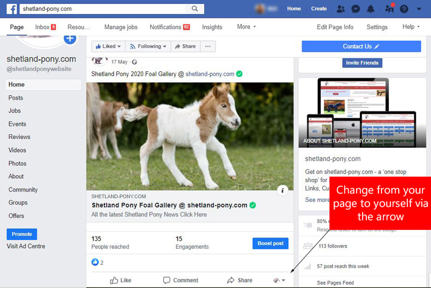Click the Share button below the post

coord(240,280)
